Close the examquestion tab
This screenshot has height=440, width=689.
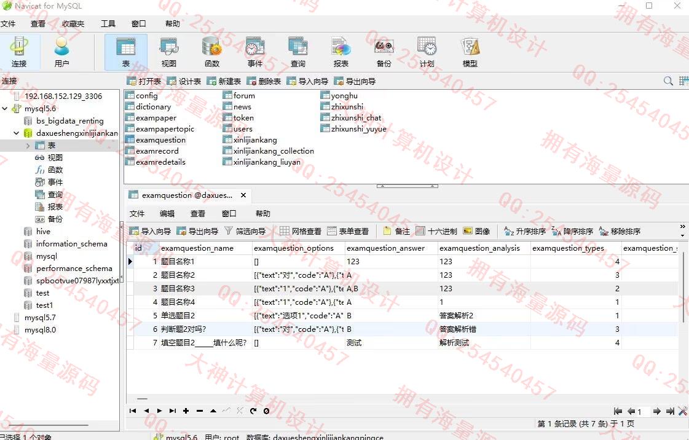tap(243, 195)
